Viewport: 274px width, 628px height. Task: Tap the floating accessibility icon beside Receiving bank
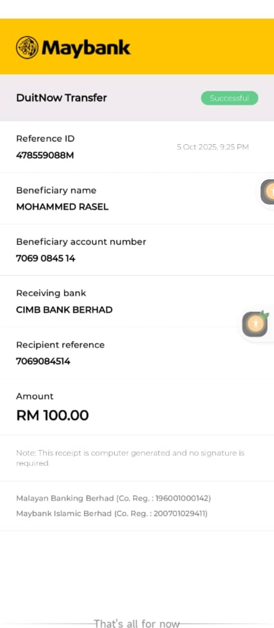255,324
